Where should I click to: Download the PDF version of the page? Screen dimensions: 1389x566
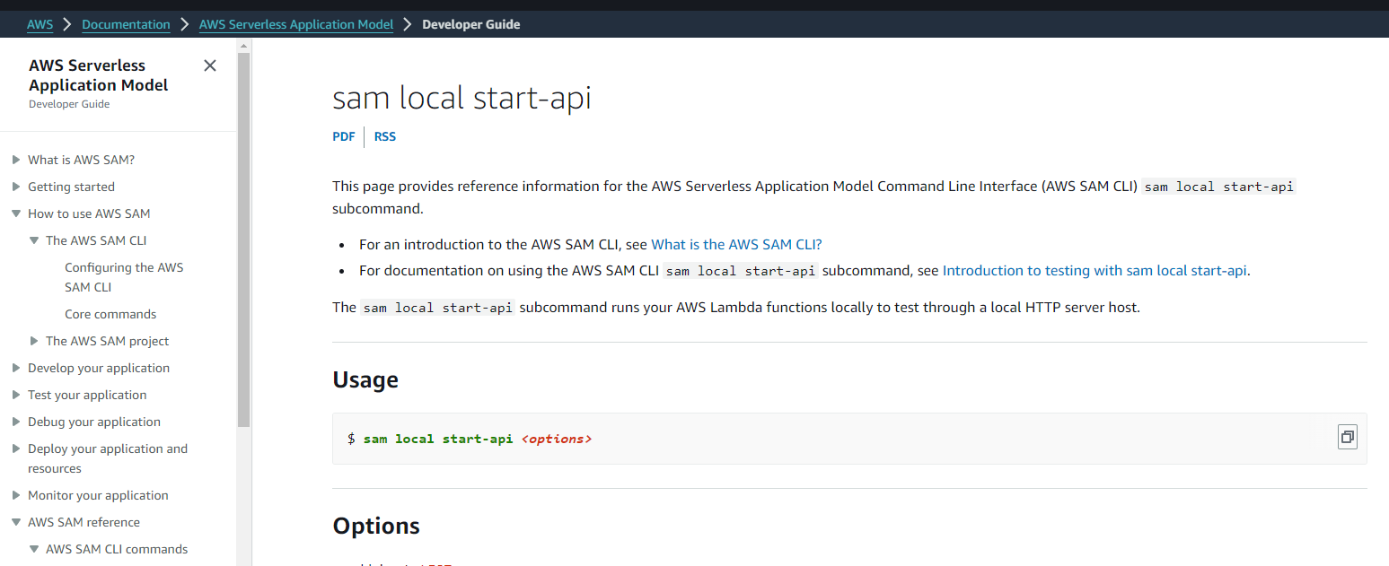coord(344,136)
